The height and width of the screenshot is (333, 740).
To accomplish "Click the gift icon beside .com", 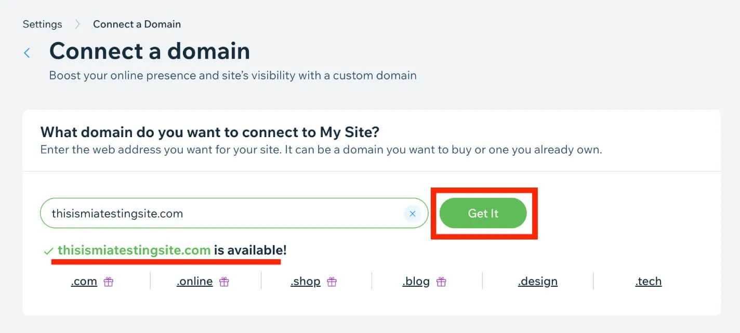I will coord(108,281).
